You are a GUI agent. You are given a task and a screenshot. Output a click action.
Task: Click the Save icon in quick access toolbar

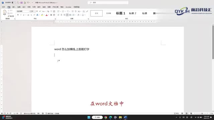21,3
